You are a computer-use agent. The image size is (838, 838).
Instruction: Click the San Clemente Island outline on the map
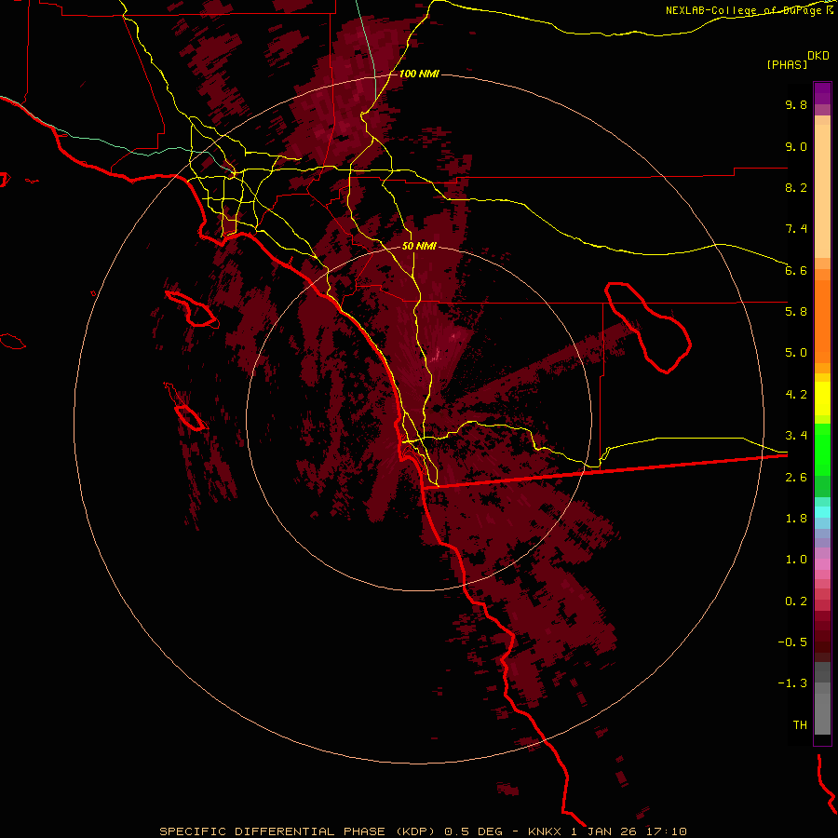[190, 418]
